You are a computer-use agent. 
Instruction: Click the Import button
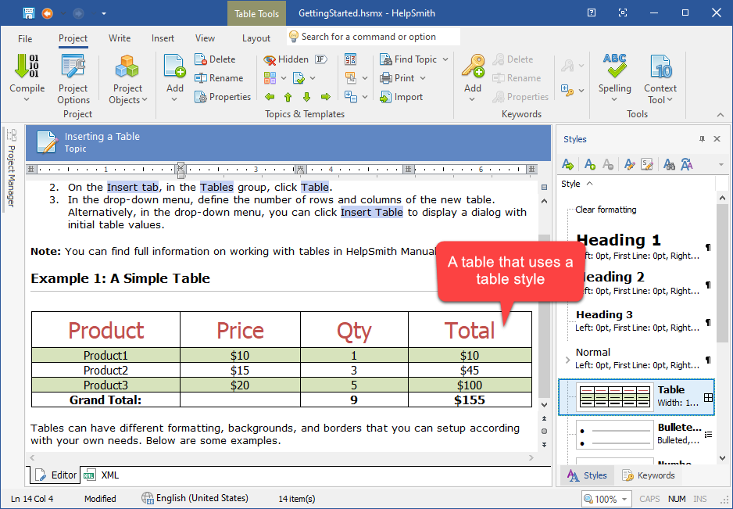point(402,97)
